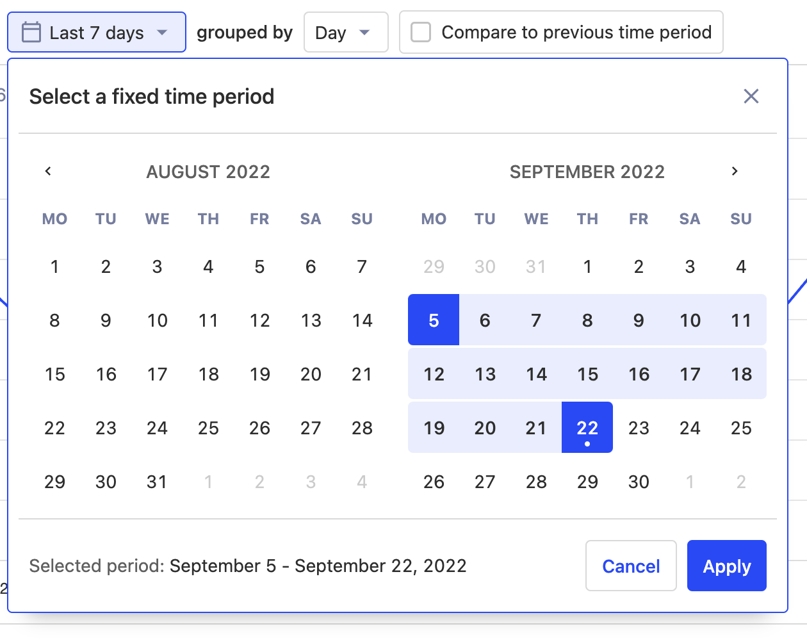Pick August 1 in the calendar

[54, 266]
